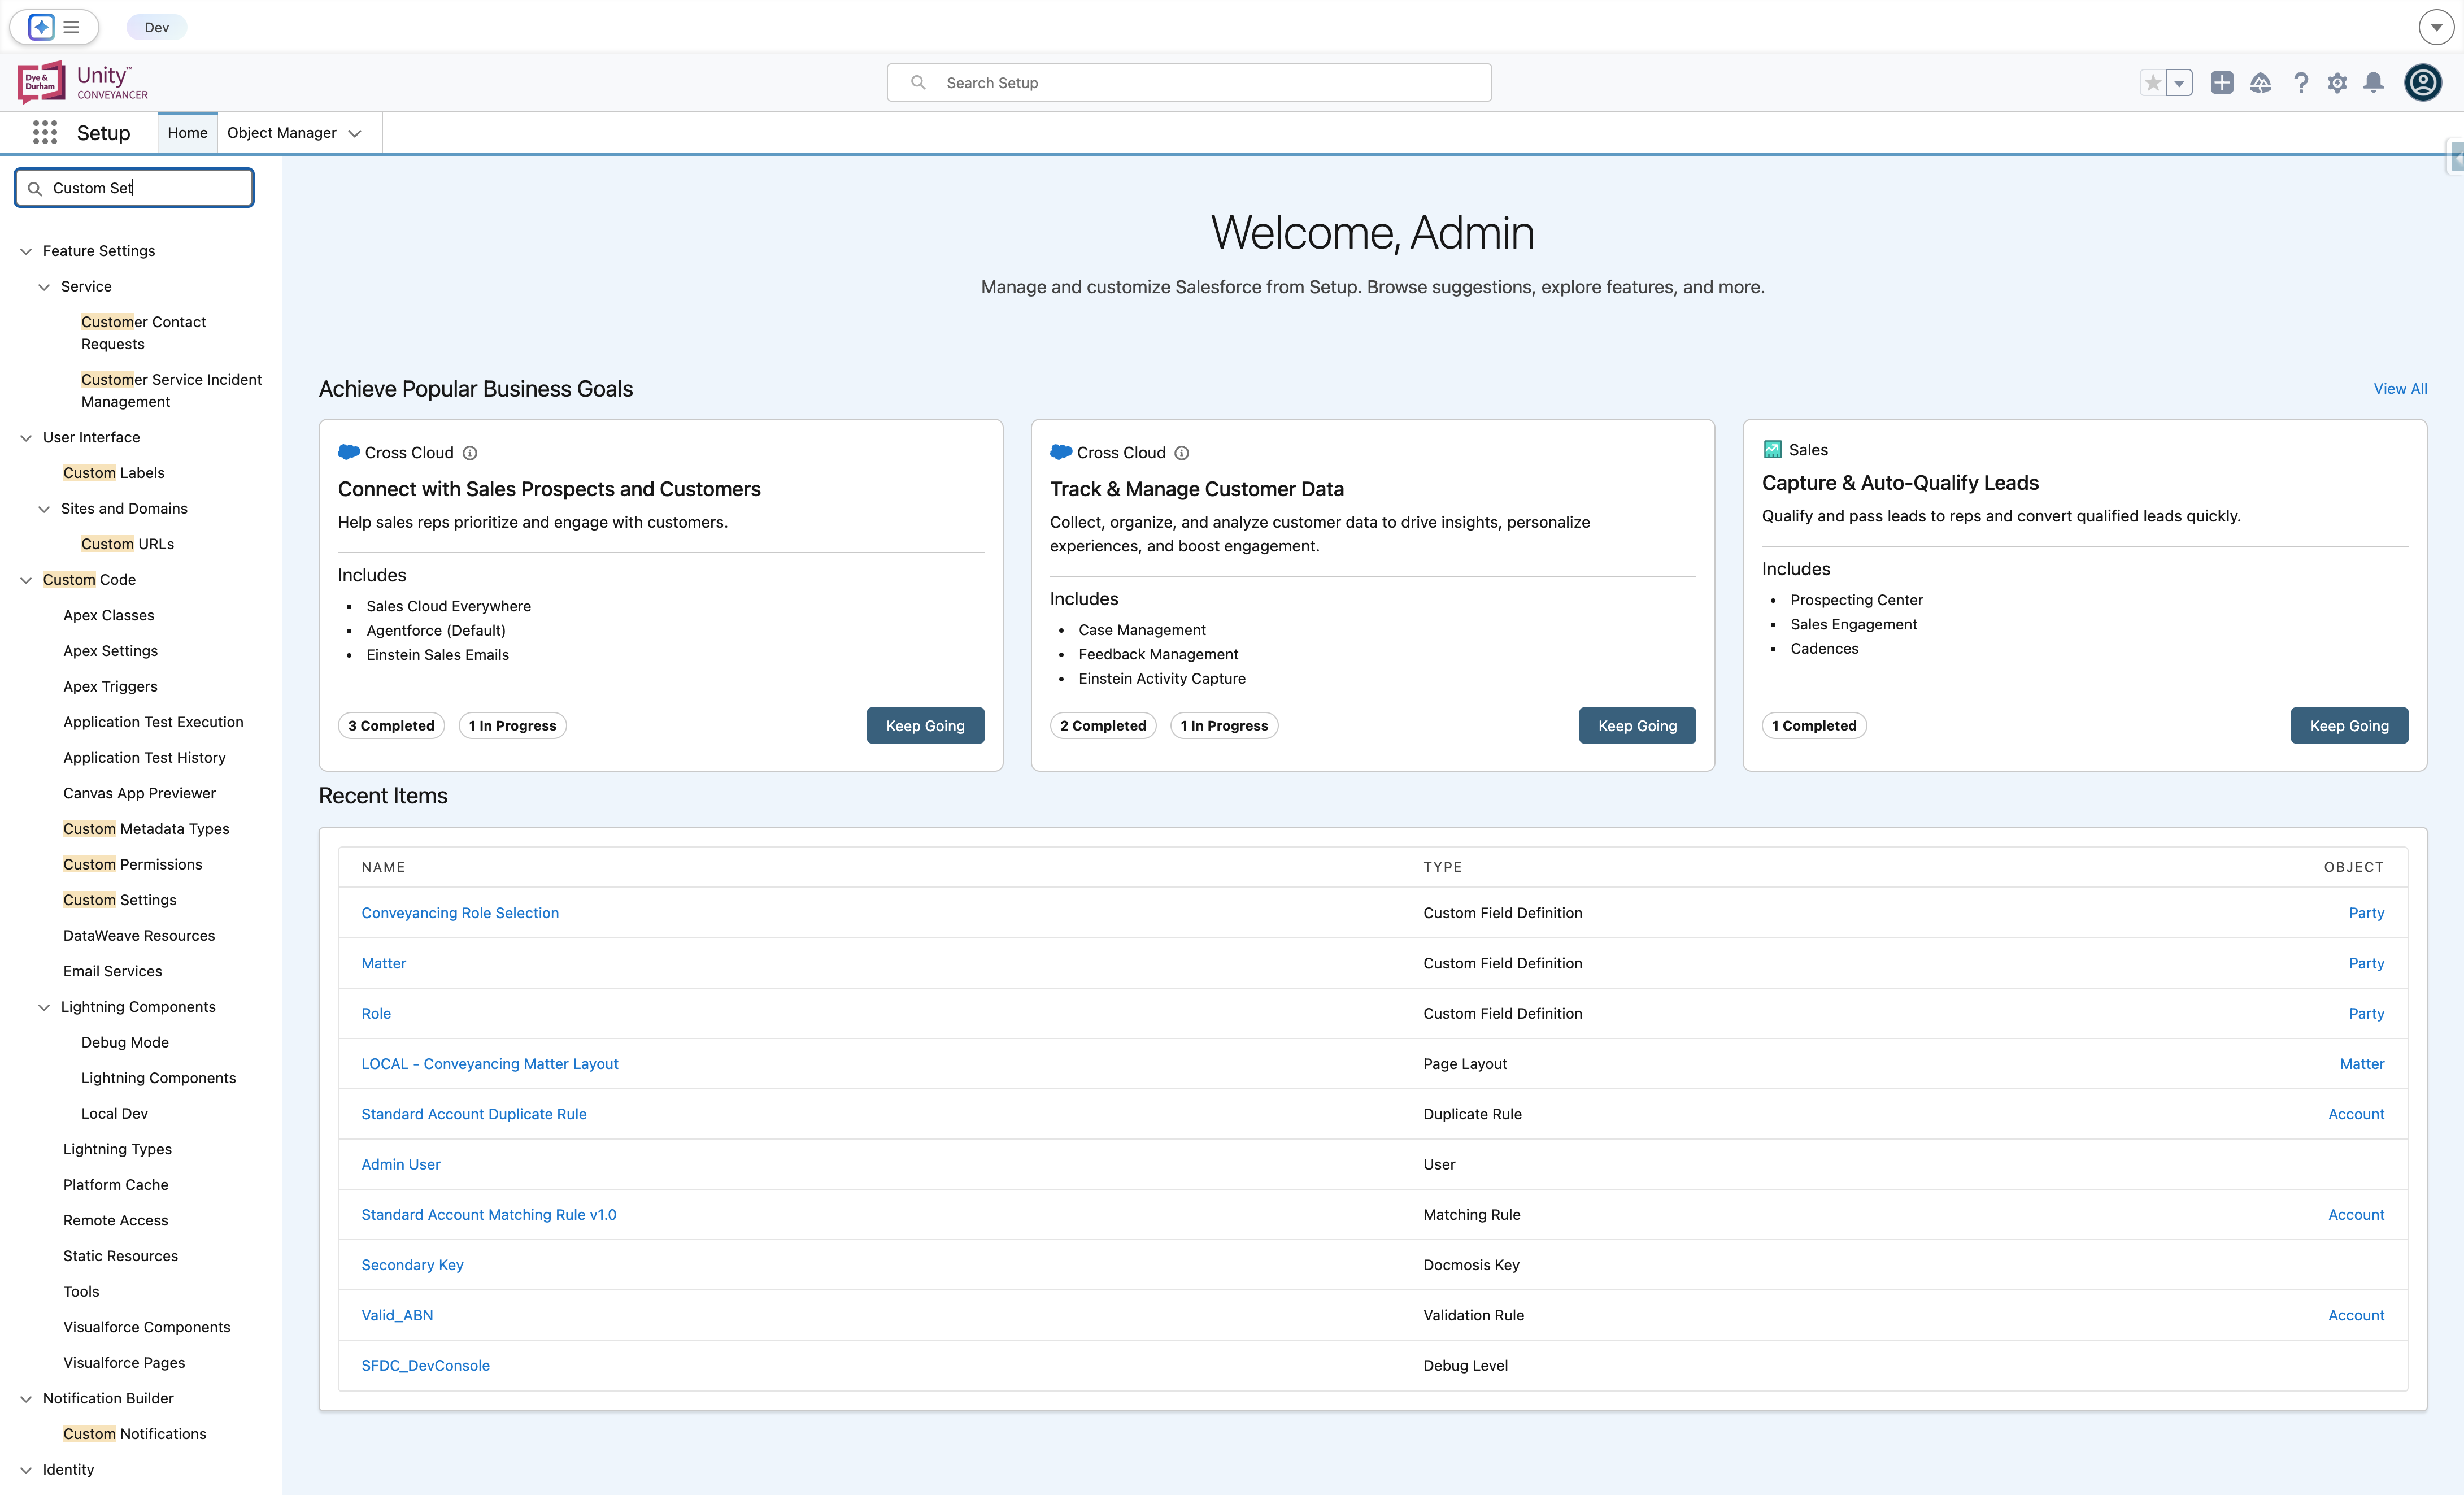This screenshot has width=2464, height=1495.
Task: Open Custom Settings in the sidebar
Action: (x=119, y=900)
